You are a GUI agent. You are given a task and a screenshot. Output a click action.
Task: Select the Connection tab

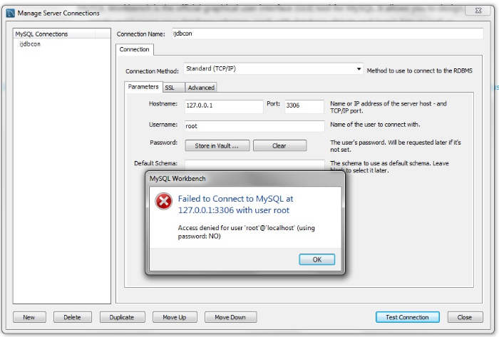tap(134, 49)
